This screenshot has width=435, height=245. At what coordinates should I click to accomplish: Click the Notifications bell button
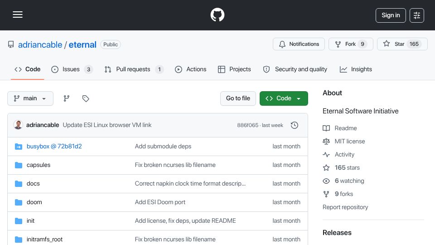(299, 44)
